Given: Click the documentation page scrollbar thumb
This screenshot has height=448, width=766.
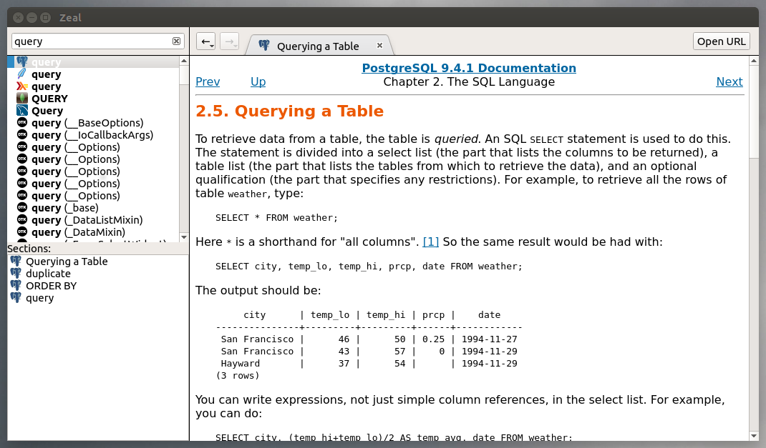Looking at the screenshot, I should [754, 112].
